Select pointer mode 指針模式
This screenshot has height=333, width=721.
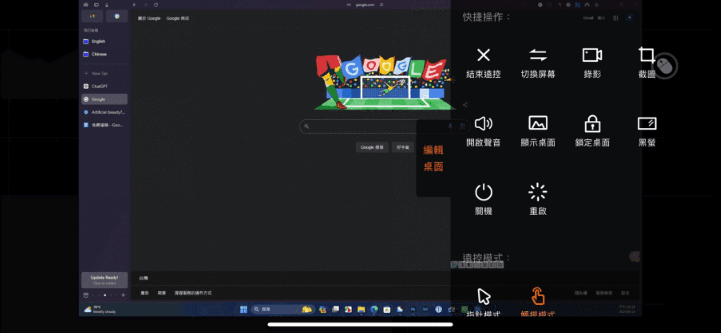pyautogui.click(x=483, y=302)
